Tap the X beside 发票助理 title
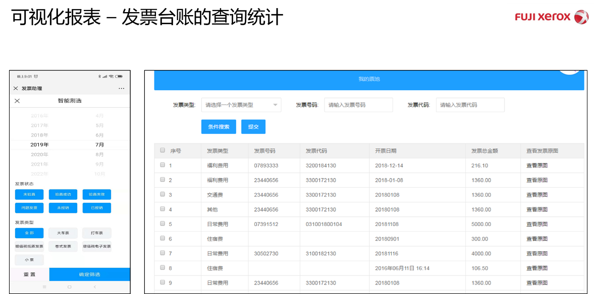 (x=16, y=89)
